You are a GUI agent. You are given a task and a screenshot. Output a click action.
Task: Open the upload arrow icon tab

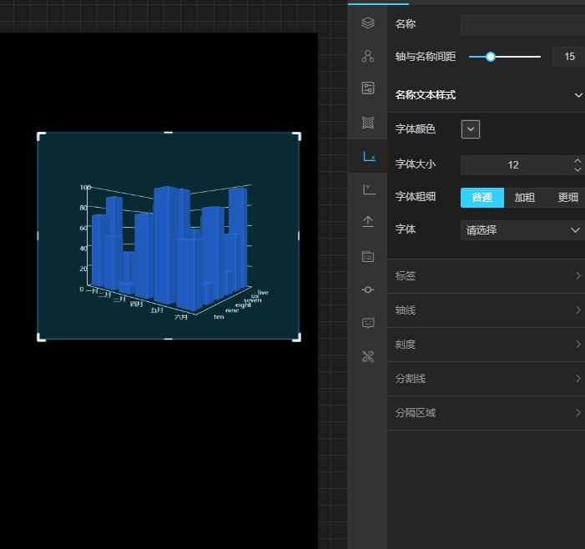tap(368, 222)
